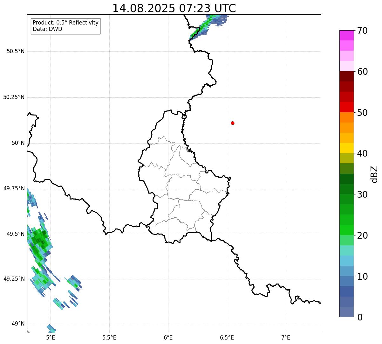Click the 6°E longitude label

168,337
